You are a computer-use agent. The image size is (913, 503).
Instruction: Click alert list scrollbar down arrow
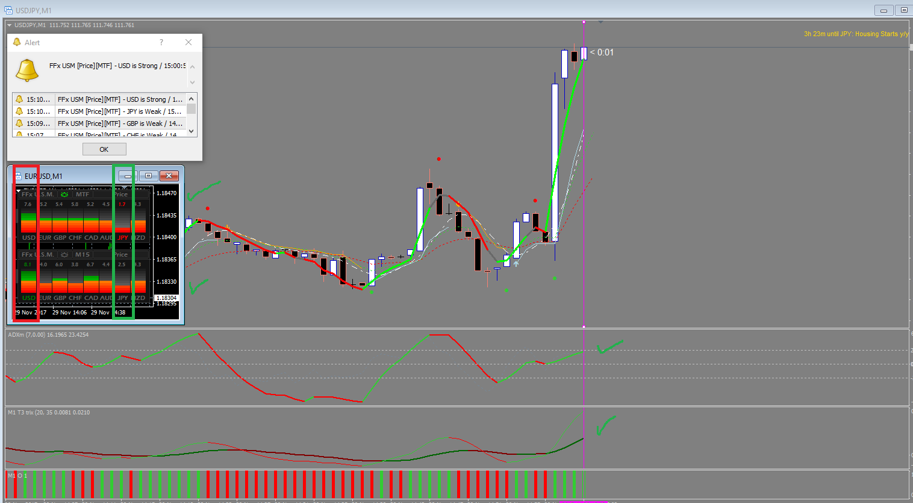pos(192,131)
